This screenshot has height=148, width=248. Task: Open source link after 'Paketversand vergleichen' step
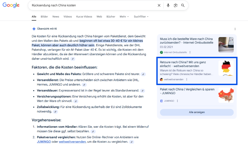[x=132, y=142]
